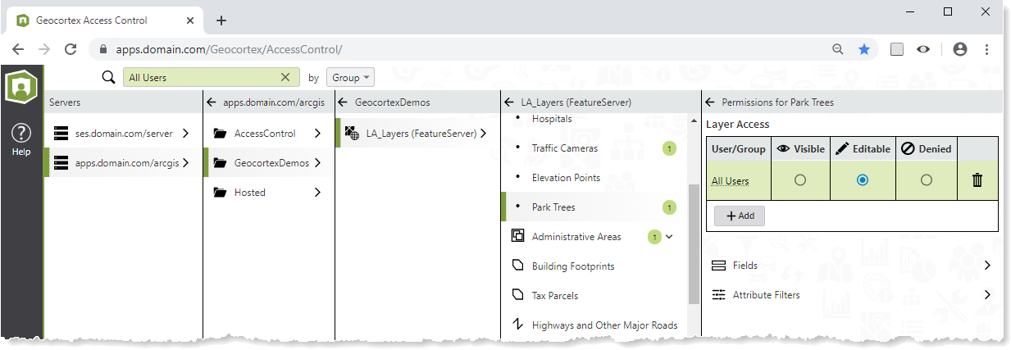Open the Hosted folder row

pos(269,193)
